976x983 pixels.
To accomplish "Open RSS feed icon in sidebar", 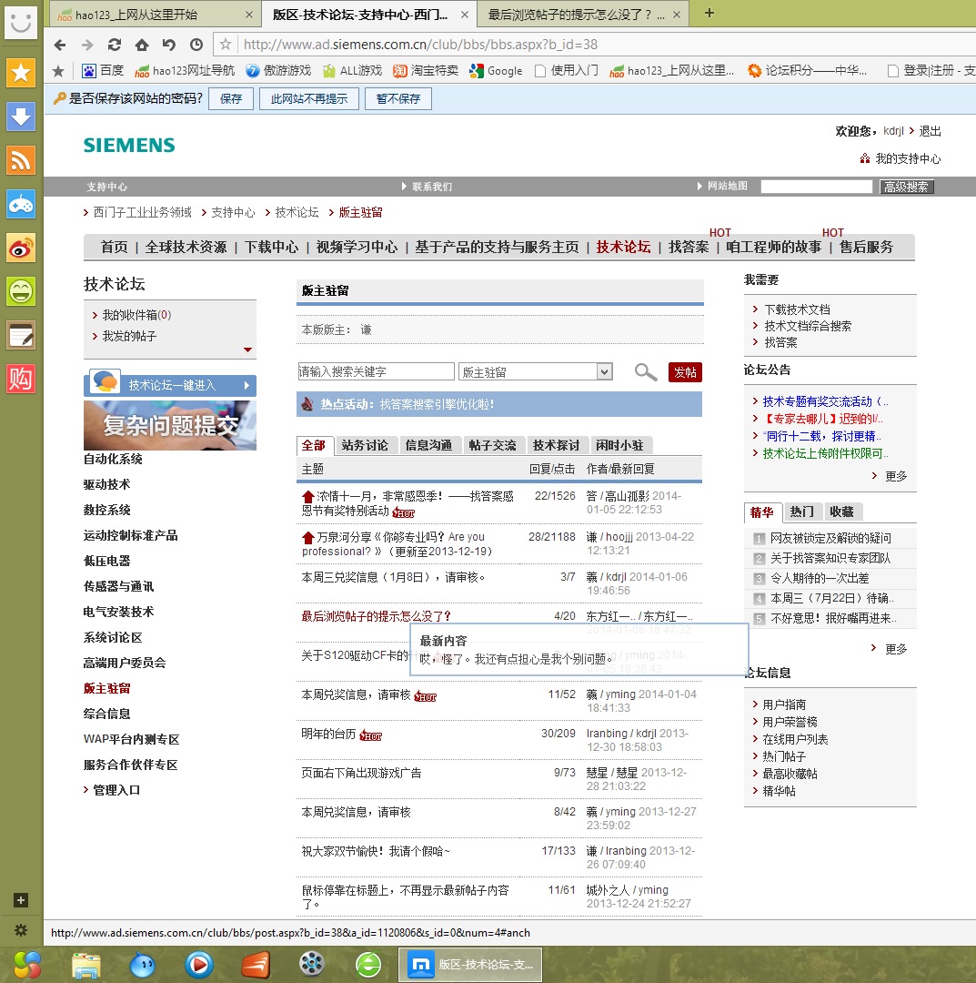I will point(21,160).
